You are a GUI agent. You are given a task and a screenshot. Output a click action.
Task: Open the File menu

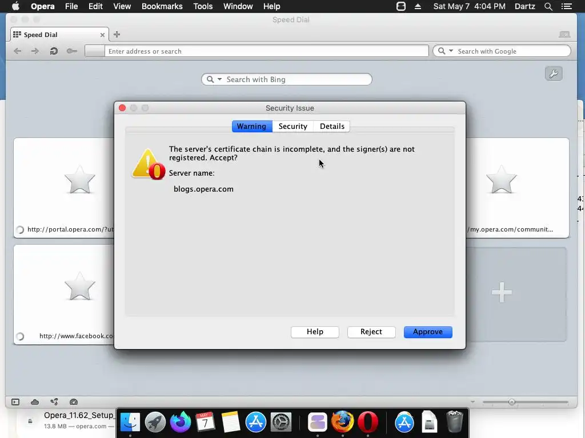tap(71, 6)
